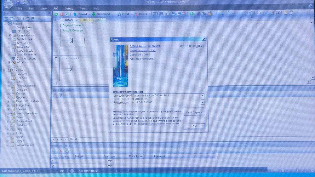Click the STEP 7 application orb button
315x177 pixels.
coord(8,4)
